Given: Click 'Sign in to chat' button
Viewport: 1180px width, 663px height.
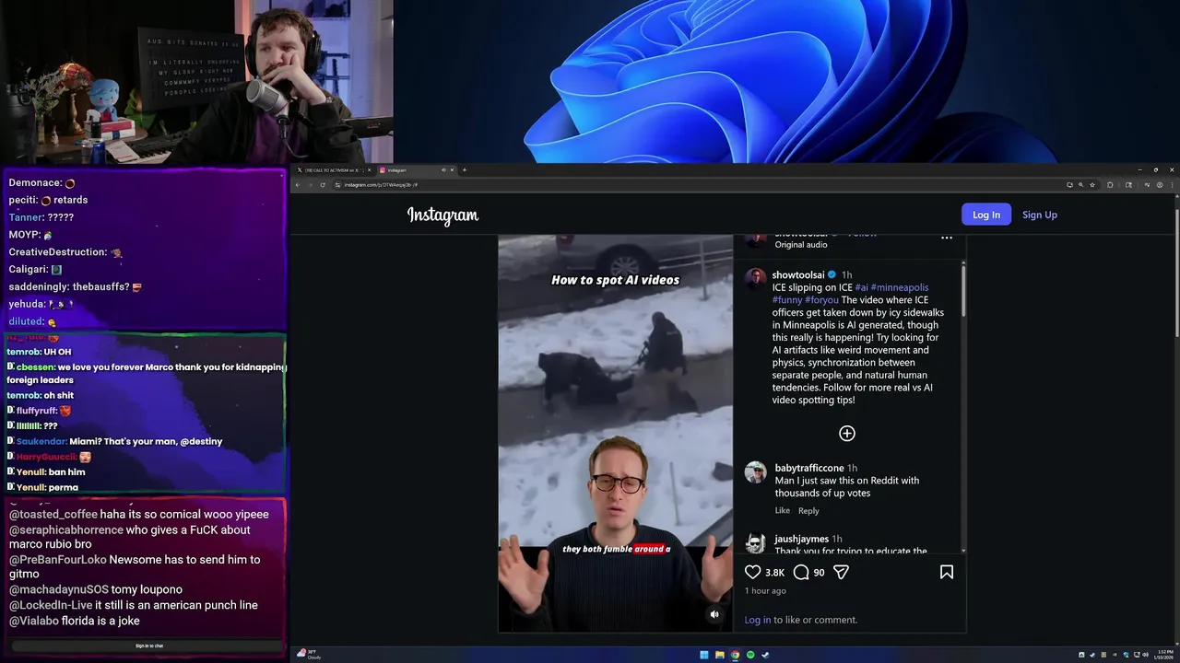Looking at the screenshot, I should point(148,646).
